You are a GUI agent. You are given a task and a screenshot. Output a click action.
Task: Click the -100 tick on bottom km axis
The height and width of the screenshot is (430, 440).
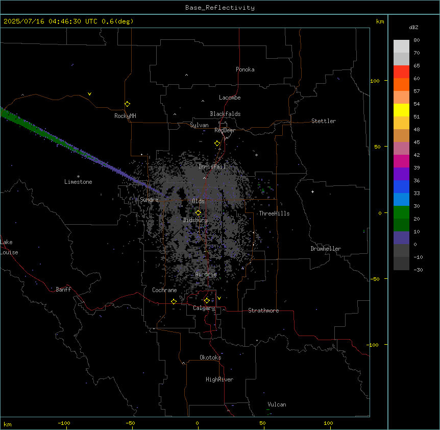[64, 423]
